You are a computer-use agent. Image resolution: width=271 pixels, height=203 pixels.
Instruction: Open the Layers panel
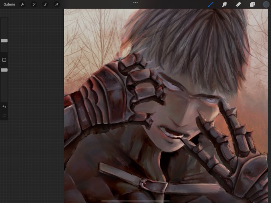point(252,4)
